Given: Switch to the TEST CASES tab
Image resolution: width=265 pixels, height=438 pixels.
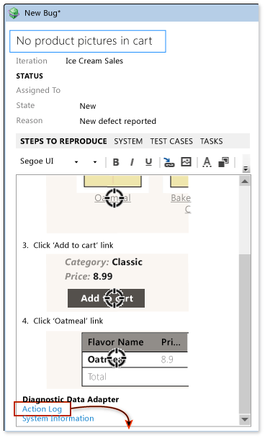Looking at the screenshot, I should tap(171, 141).
